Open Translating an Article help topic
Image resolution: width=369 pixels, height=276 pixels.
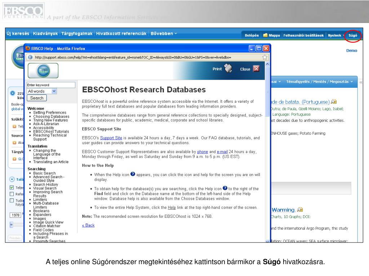[51, 162]
